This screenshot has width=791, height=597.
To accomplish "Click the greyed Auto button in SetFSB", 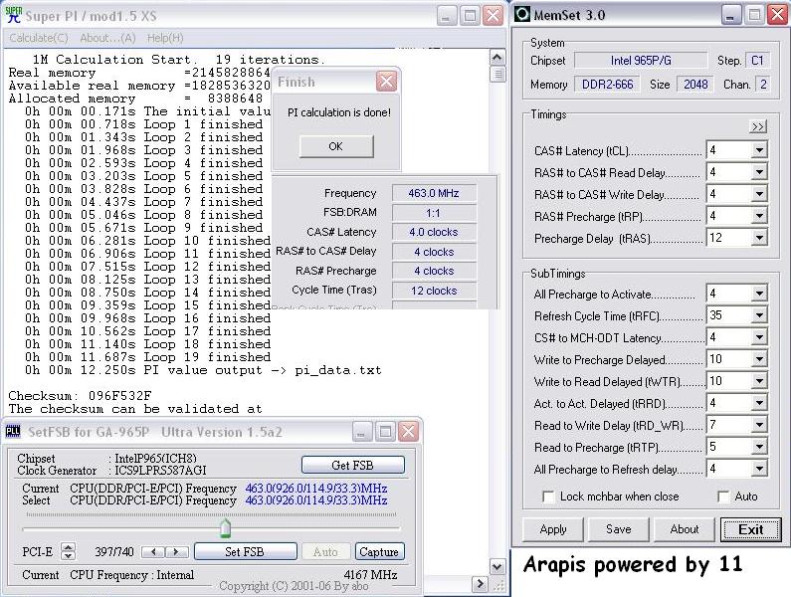I will coord(325,551).
